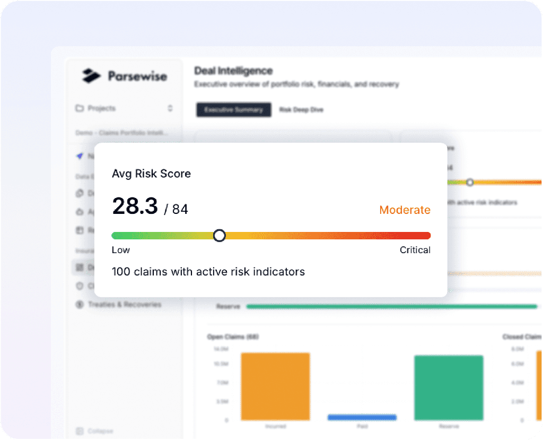Open the Projects folder icon
The width and height of the screenshot is (543, 440).
[x=80, y=108]
